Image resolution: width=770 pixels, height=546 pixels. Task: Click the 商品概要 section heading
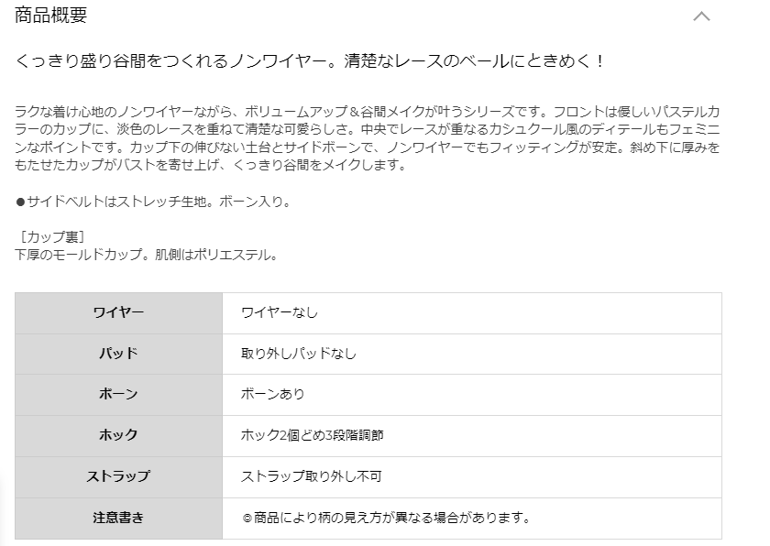(50, 16)
